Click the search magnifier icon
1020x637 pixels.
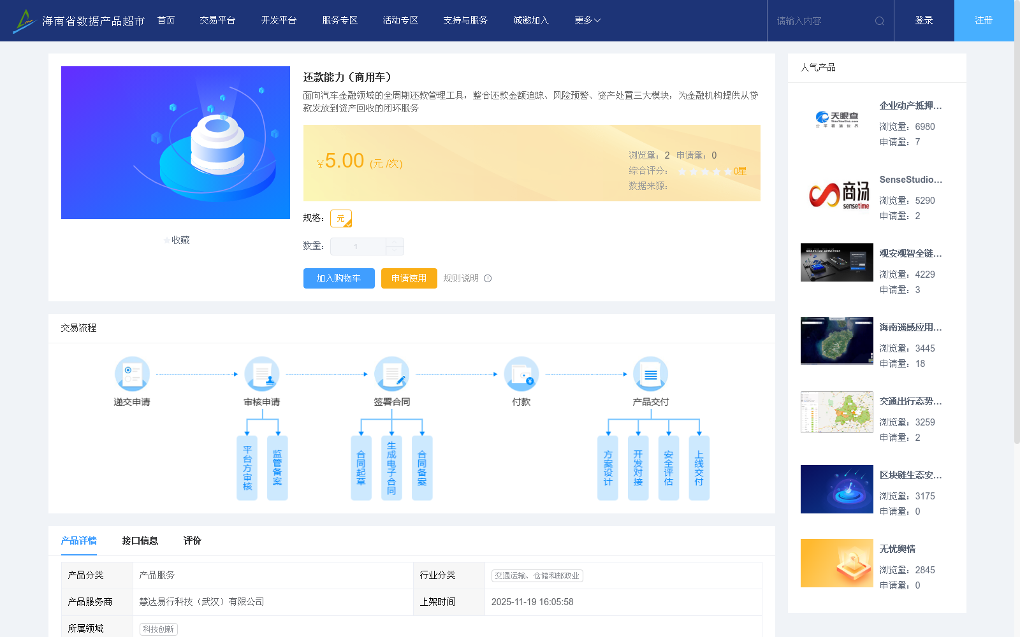coord(880,20)
